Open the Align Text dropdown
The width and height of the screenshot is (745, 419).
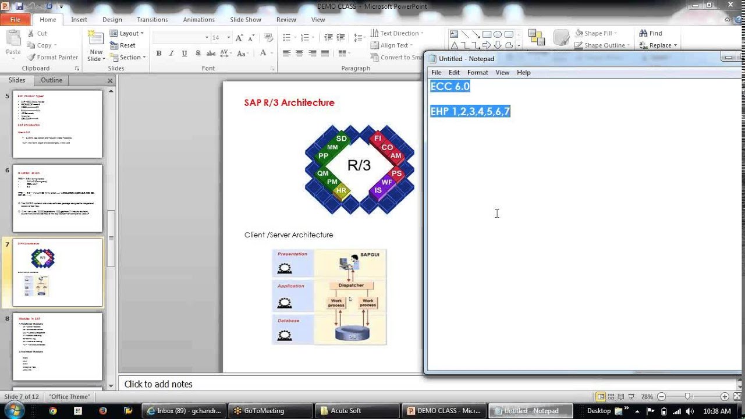tap(391, 45)
